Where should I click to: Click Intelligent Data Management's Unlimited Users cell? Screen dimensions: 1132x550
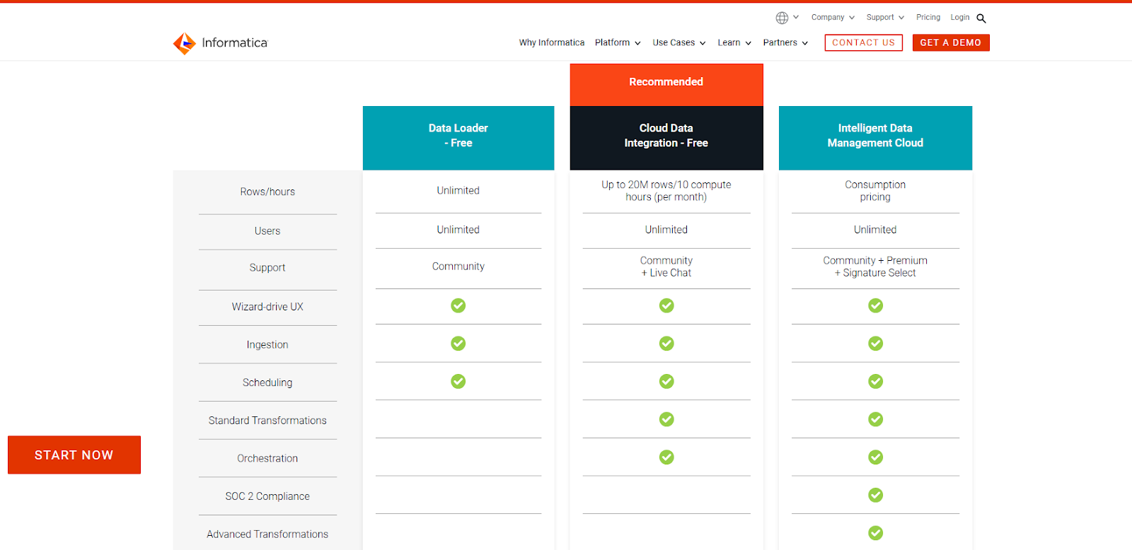[875, 230]
